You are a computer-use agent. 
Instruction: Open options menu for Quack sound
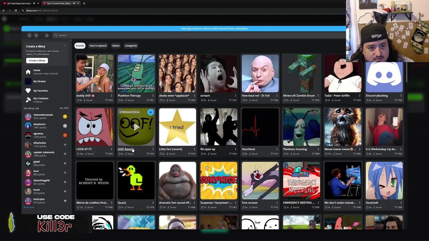click(x=153, y=203)
